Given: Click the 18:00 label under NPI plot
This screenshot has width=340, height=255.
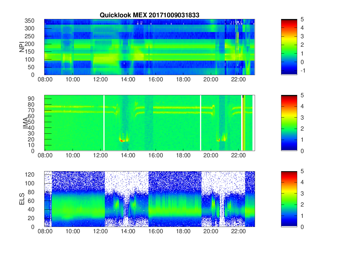Looking at the screenshot, I should tap(183, 80).
